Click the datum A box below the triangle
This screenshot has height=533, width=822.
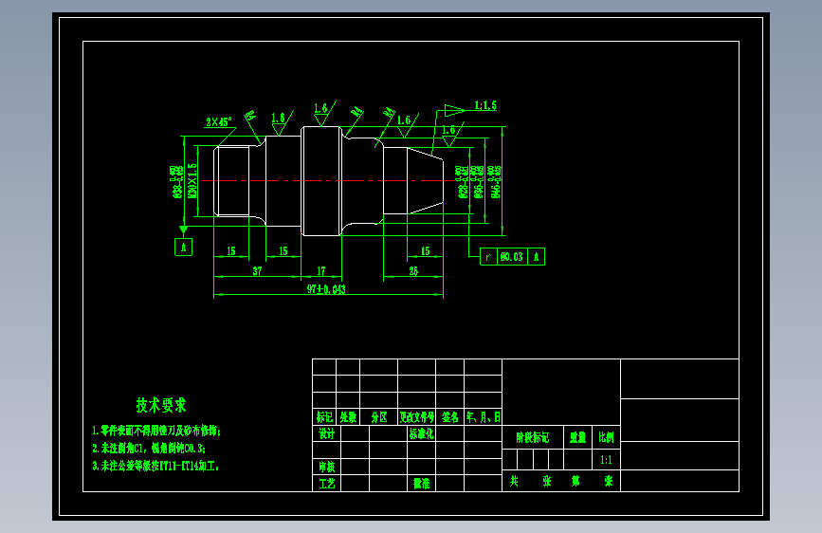click(184, 248)
